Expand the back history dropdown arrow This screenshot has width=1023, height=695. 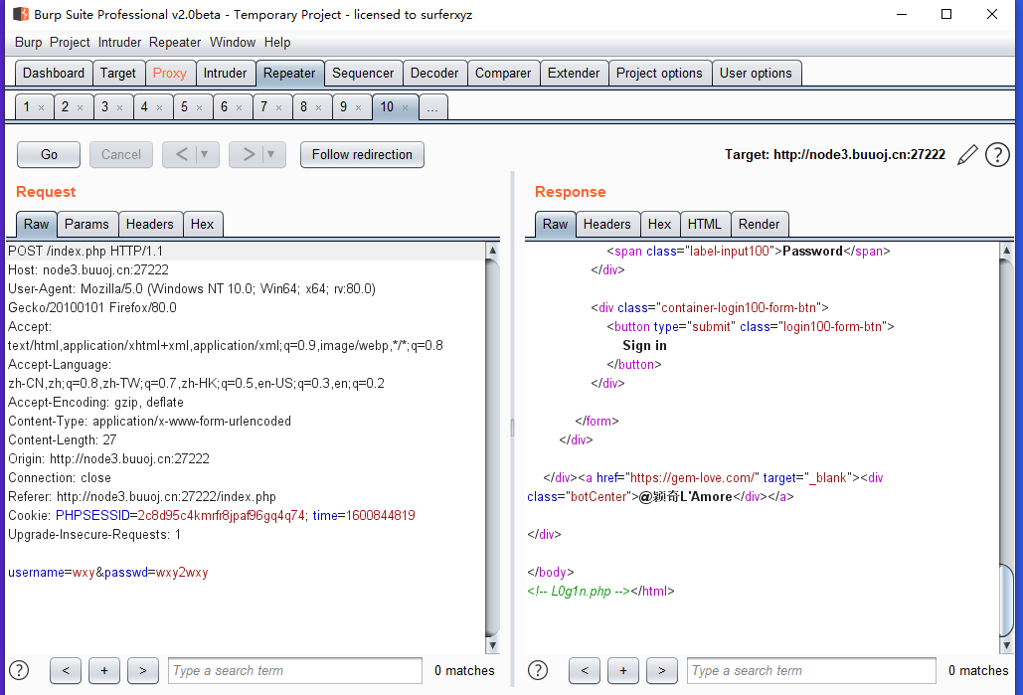point(205,155)
